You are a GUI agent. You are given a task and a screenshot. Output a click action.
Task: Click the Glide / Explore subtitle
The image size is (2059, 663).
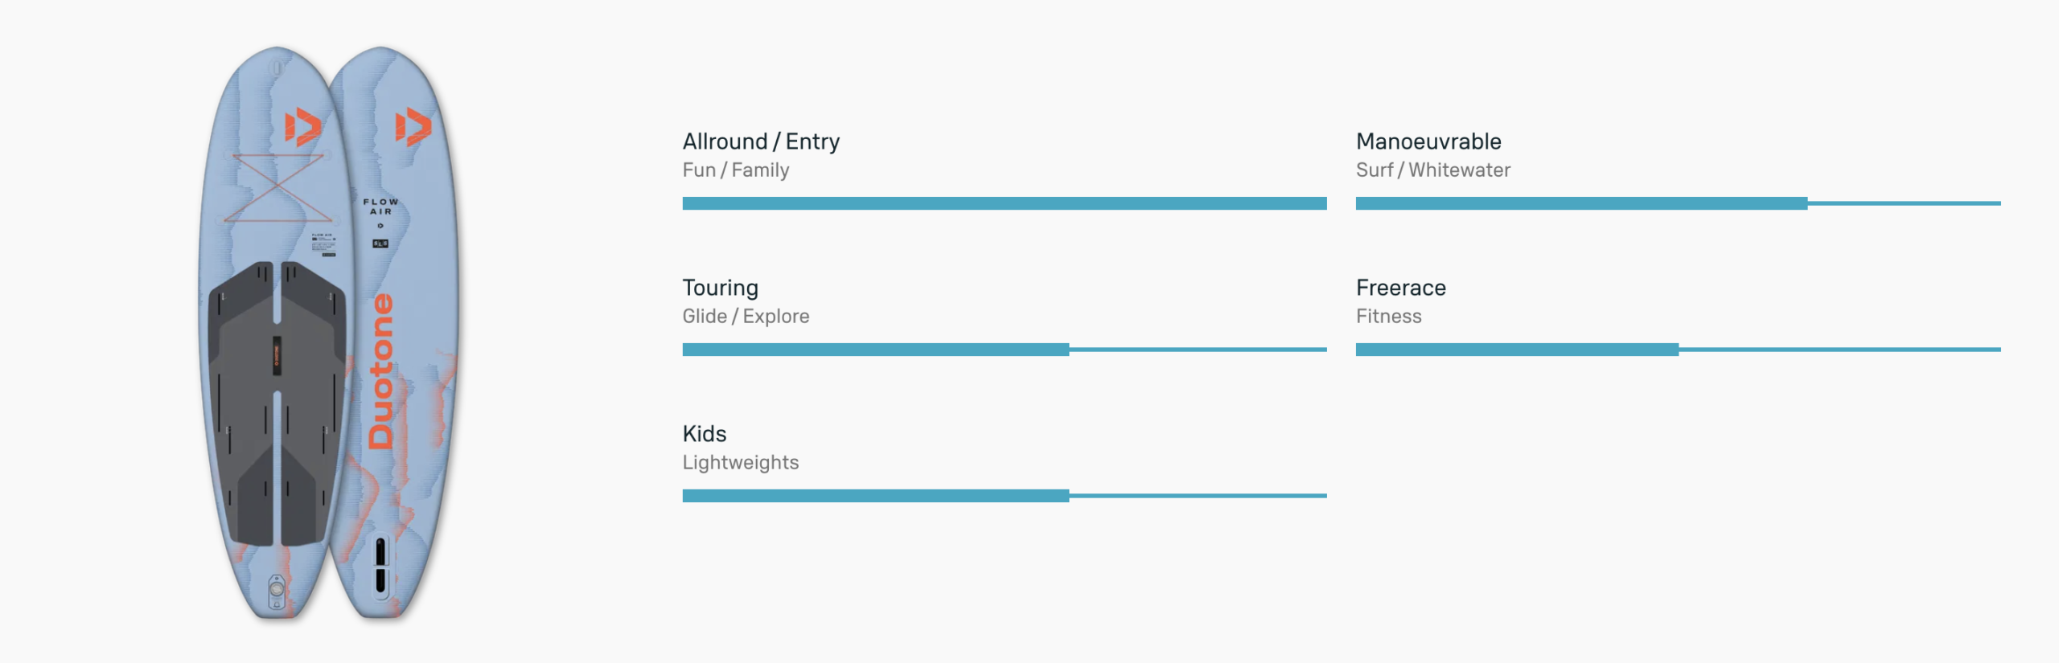pyautogui.click(x=746, y=317)
